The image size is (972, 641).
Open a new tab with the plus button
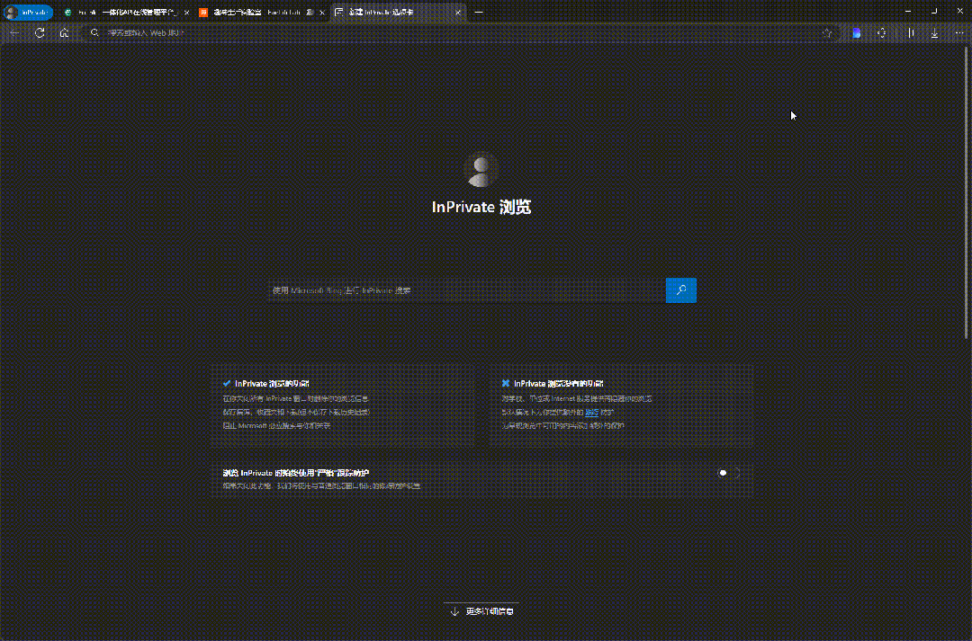click(479, 12)
